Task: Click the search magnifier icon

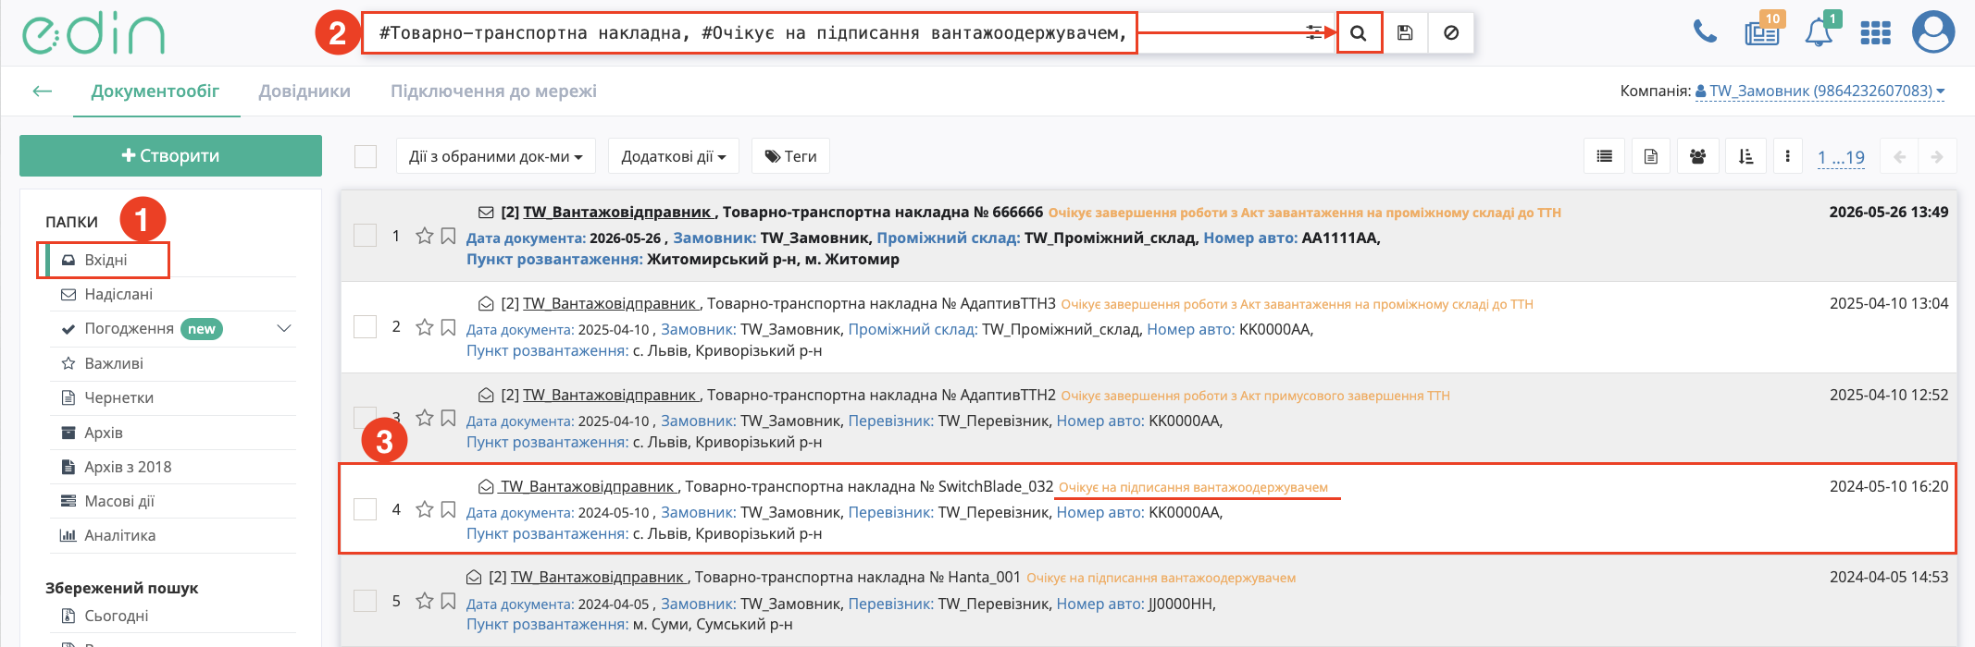Action: point(1359,32)
